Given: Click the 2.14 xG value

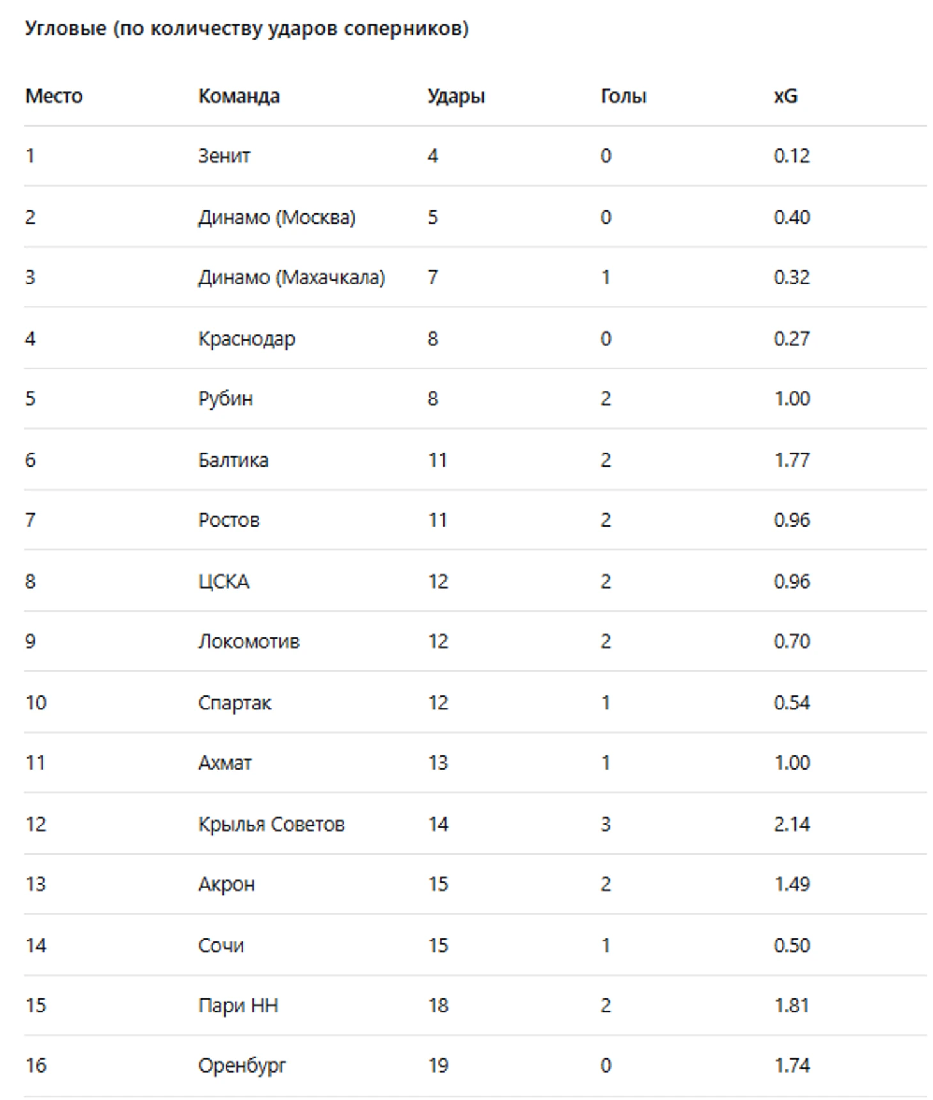Looking at the screenshot, I should click(x=792, y=825).
